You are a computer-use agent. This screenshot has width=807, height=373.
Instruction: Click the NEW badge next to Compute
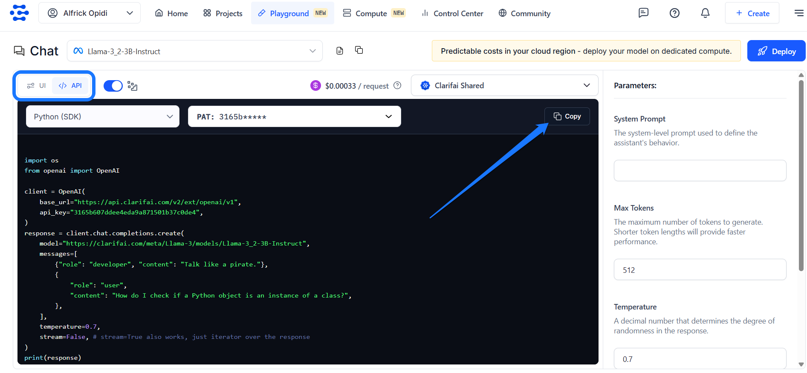pos(399,13)
